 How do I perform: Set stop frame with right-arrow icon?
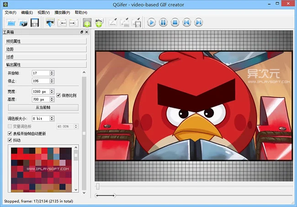tap(74, 23)
